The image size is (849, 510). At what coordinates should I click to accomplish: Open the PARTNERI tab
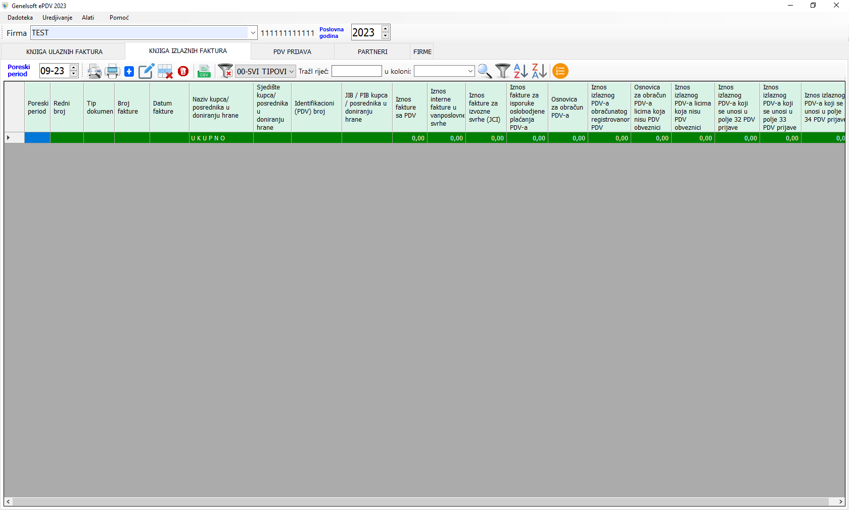[x=372, y=52]
